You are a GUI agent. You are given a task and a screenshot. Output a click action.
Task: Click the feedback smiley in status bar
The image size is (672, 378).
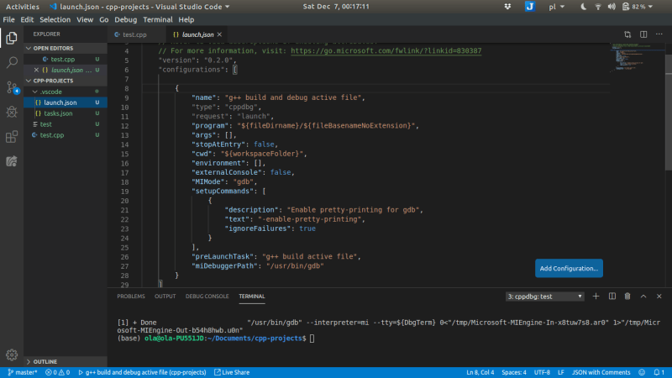(642, 372)
